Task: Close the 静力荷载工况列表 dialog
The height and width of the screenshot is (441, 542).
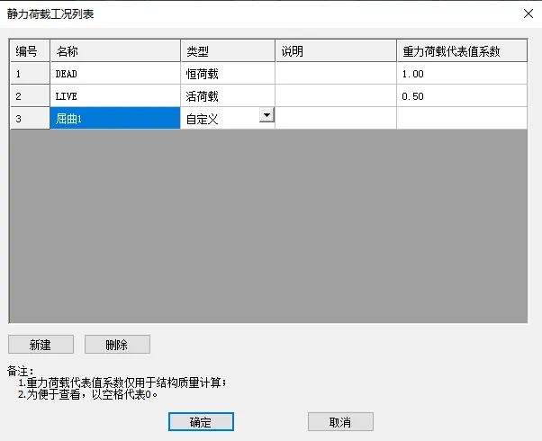Action: [x=527, y=13]
